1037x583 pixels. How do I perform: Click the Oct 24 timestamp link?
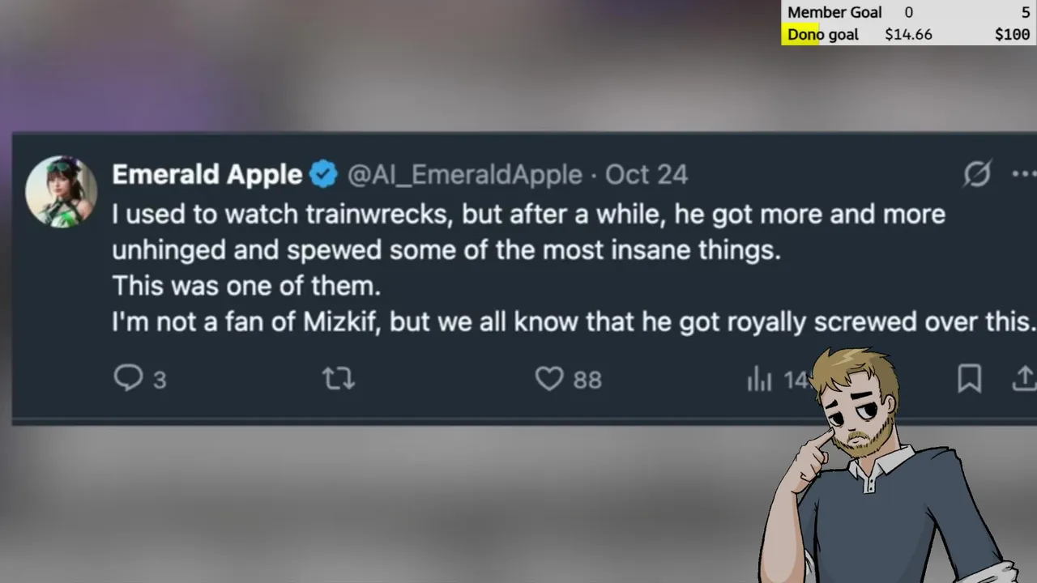(x=647, y=174)
